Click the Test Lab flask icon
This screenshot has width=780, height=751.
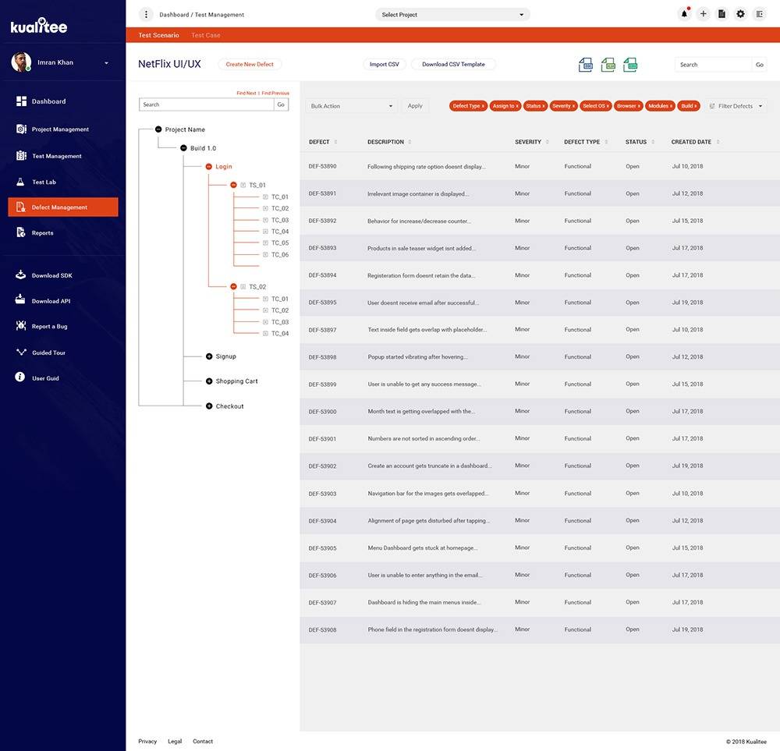pos(21,182)
